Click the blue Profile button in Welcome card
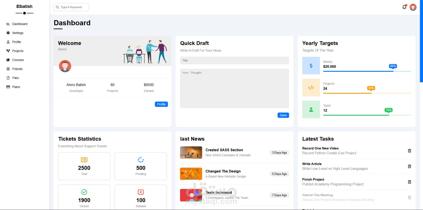This screenshot has width=423, height=210. point(161,104)
